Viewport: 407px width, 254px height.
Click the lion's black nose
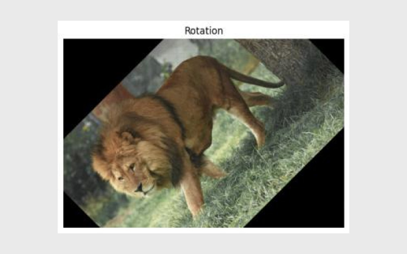click(x=139, y=188)
